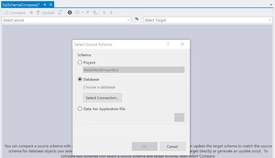Open the WideWorldImporters project dropdown
The height and width of the screenshot is (158, 275).
134,70
